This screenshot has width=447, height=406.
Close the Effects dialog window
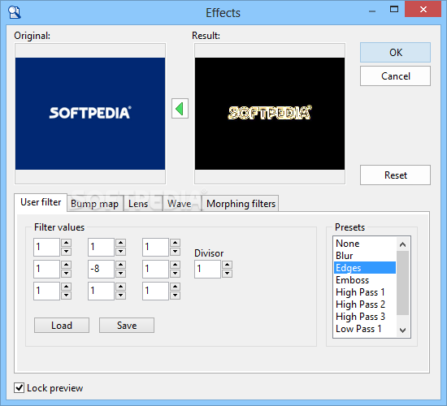[x=423, y=9]
